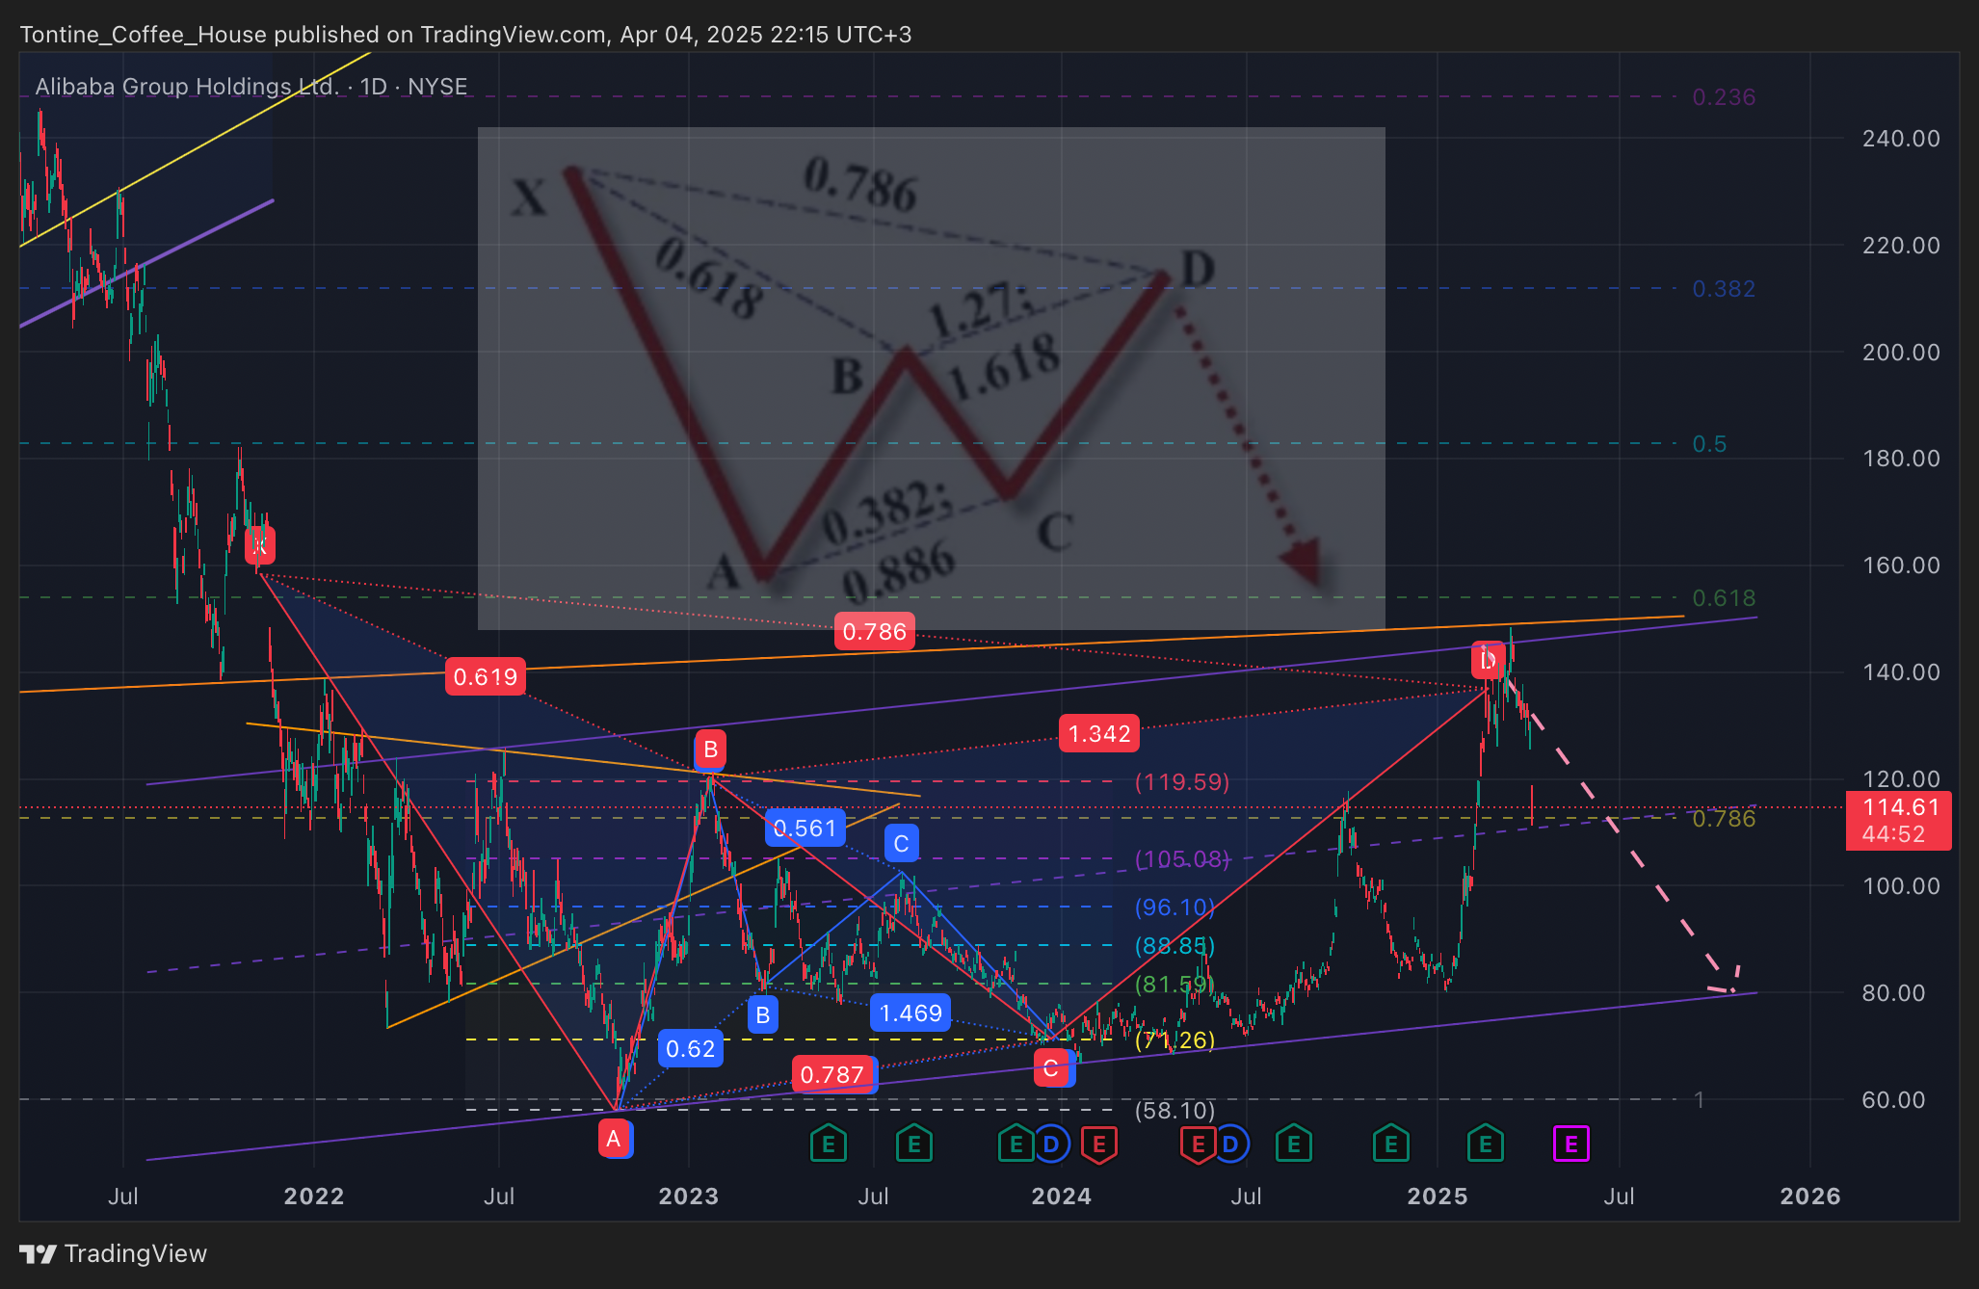The image size is (1979, 1289).
Task: Click the current price tag 114.61
Action: [1899, 821]
